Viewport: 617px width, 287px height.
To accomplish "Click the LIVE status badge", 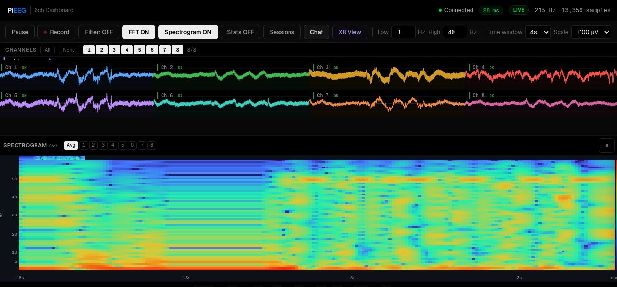I will (x=519, y=10).
